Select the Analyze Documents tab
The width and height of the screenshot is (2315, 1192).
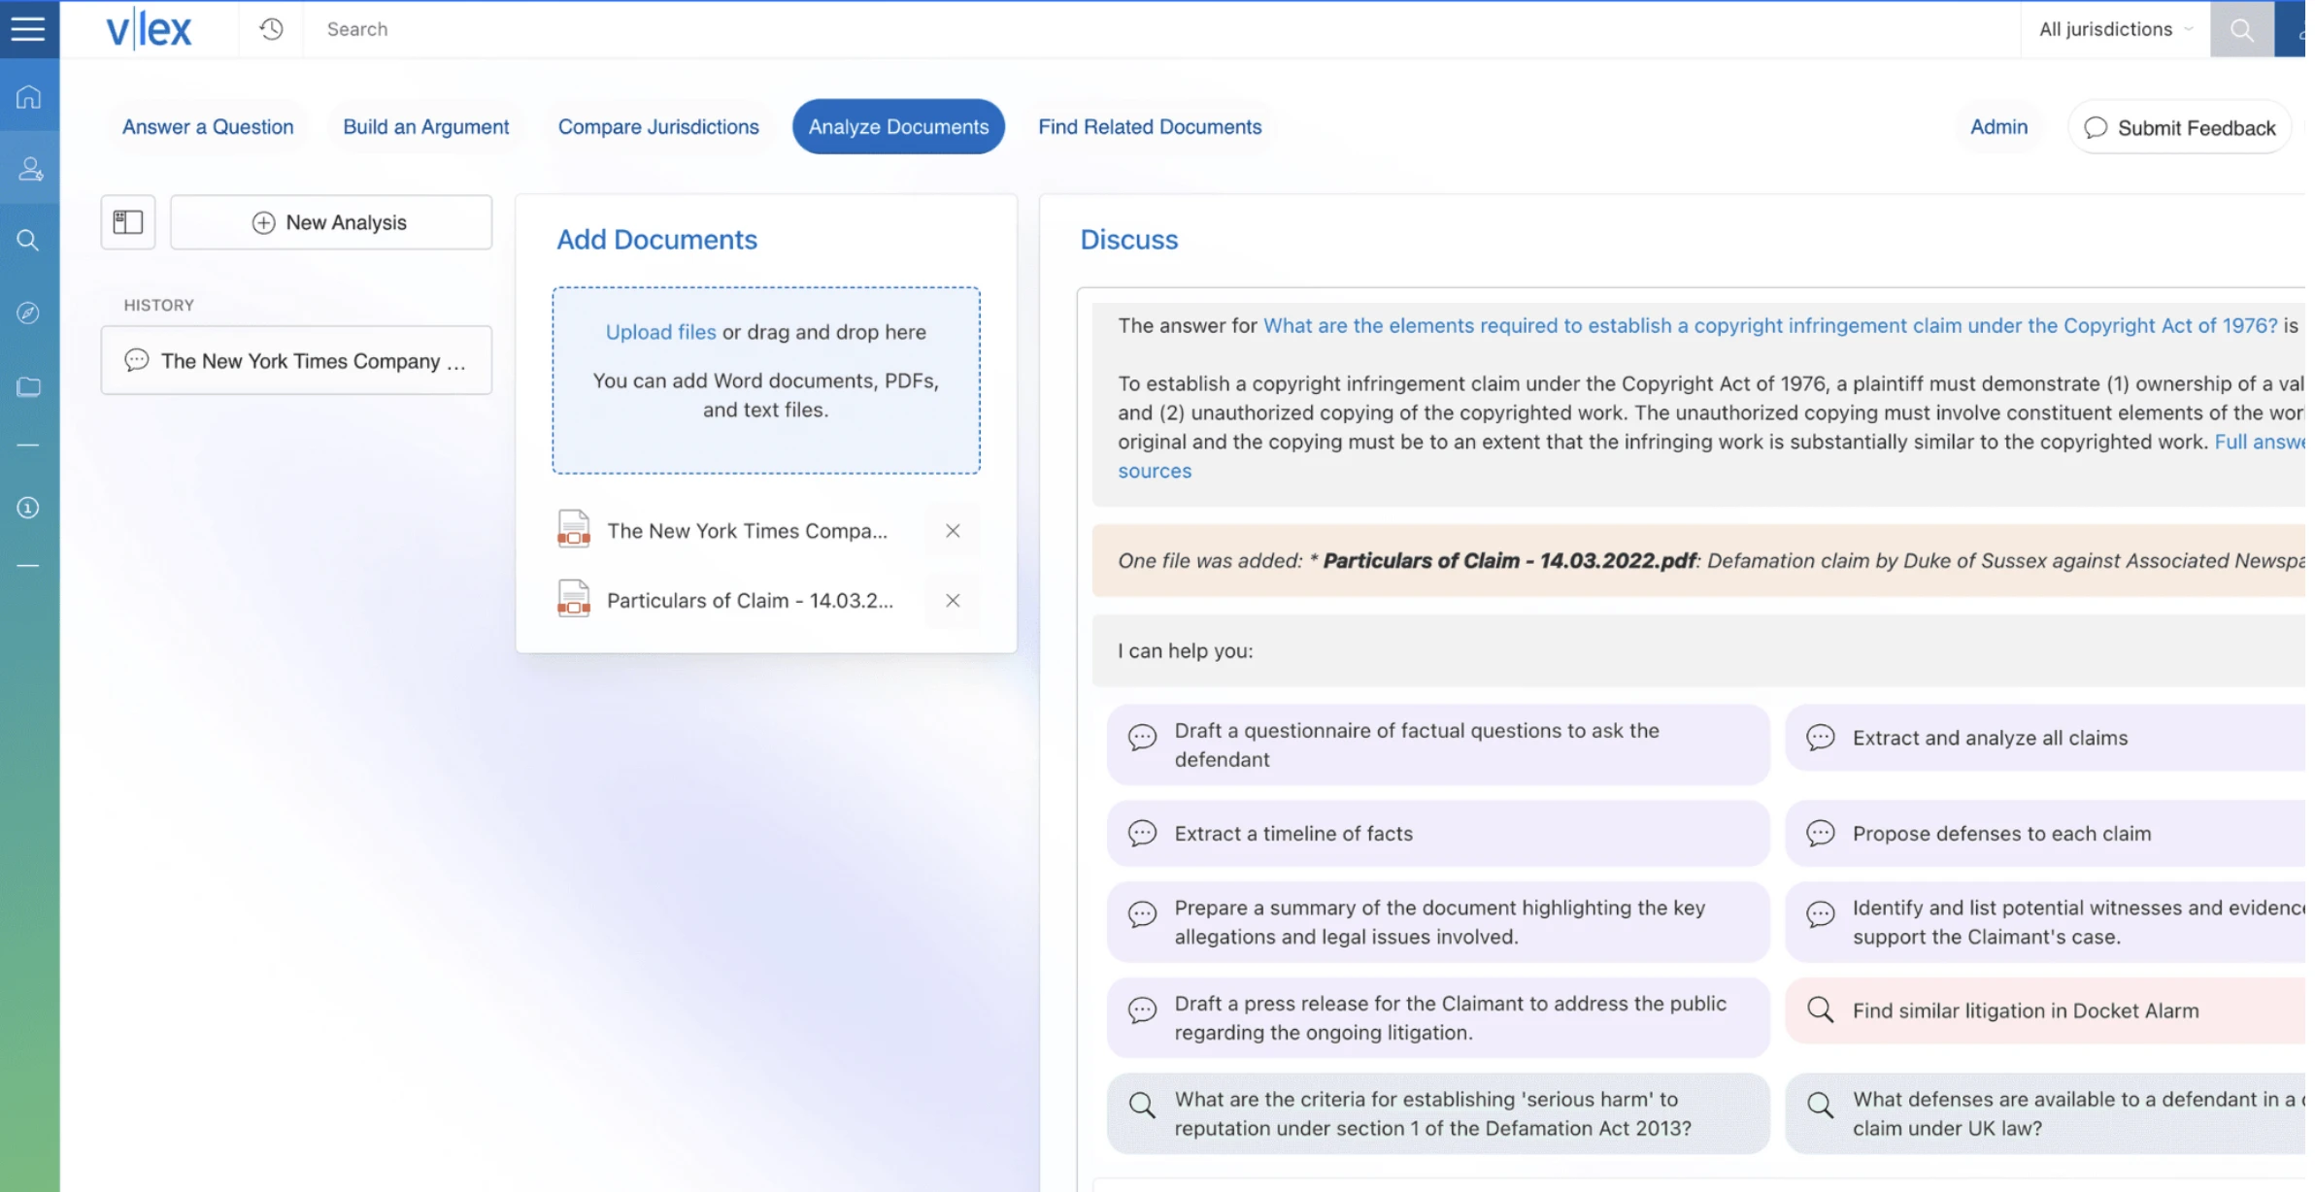(x=898, y=127)
